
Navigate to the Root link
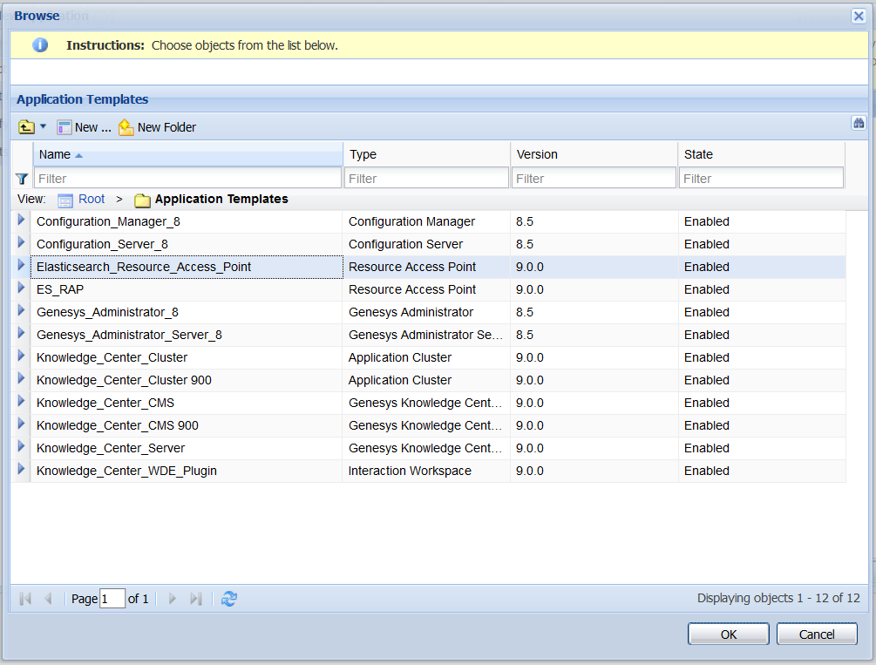click(x=91, y=199)
